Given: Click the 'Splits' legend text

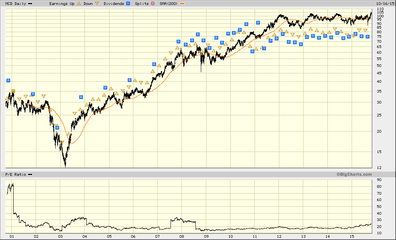Looking at the screenshot, I should point(142,3).
